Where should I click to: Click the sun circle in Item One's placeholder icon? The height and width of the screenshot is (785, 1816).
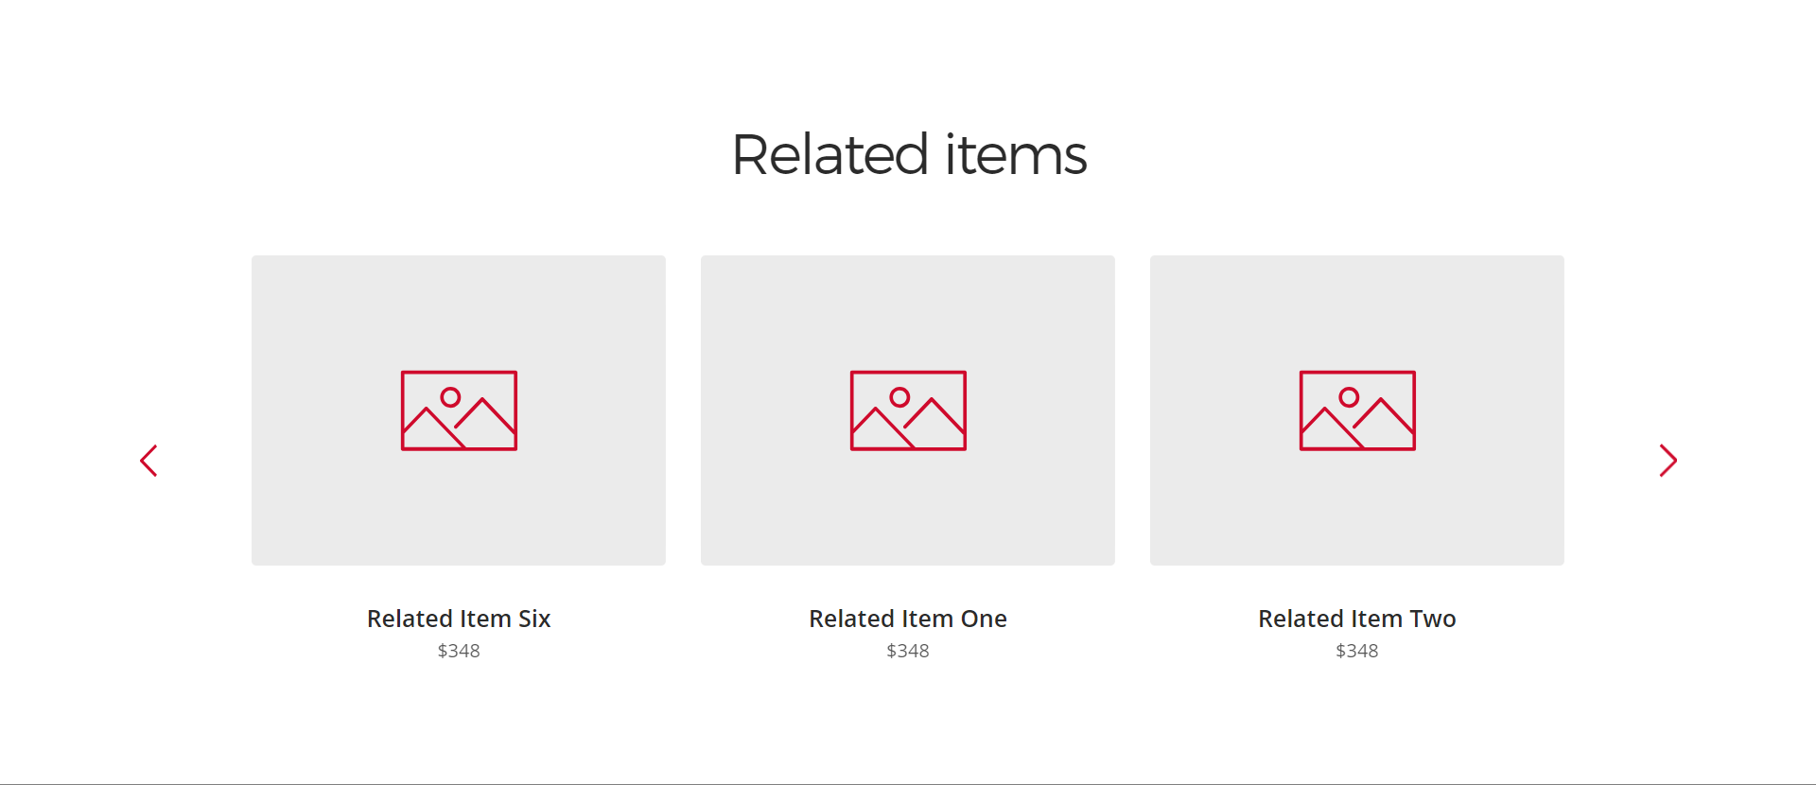tap(900, 397)
